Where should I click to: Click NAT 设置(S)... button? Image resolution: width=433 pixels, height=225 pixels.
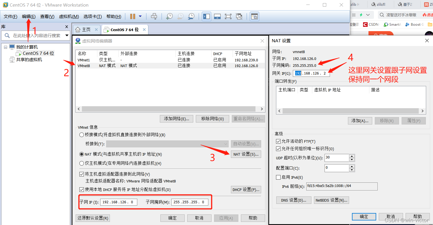[246, 154]
